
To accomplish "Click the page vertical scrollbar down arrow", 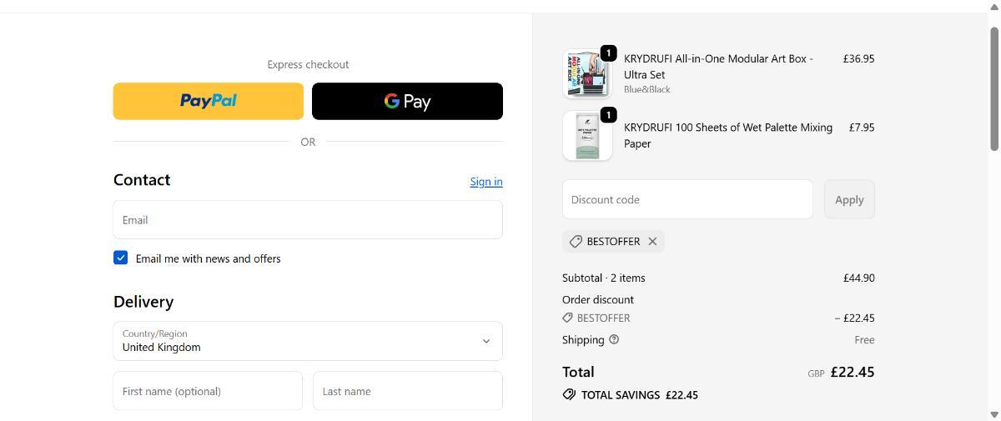I will [993, 414].
